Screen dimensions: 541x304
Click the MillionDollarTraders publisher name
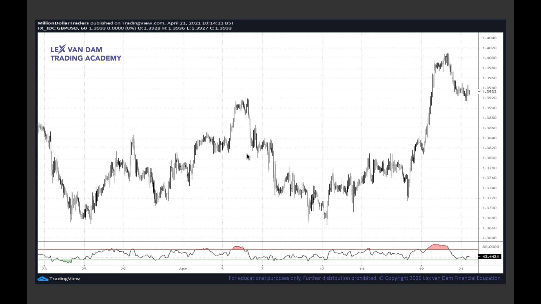[x=63, y=23]
